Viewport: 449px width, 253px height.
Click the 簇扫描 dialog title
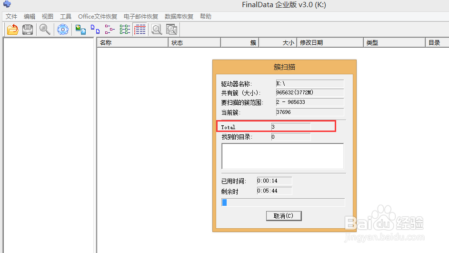[x=284, y=67]
